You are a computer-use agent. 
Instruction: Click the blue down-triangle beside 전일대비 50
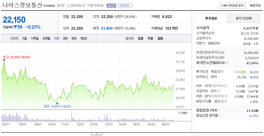click(x=15, y=27)
